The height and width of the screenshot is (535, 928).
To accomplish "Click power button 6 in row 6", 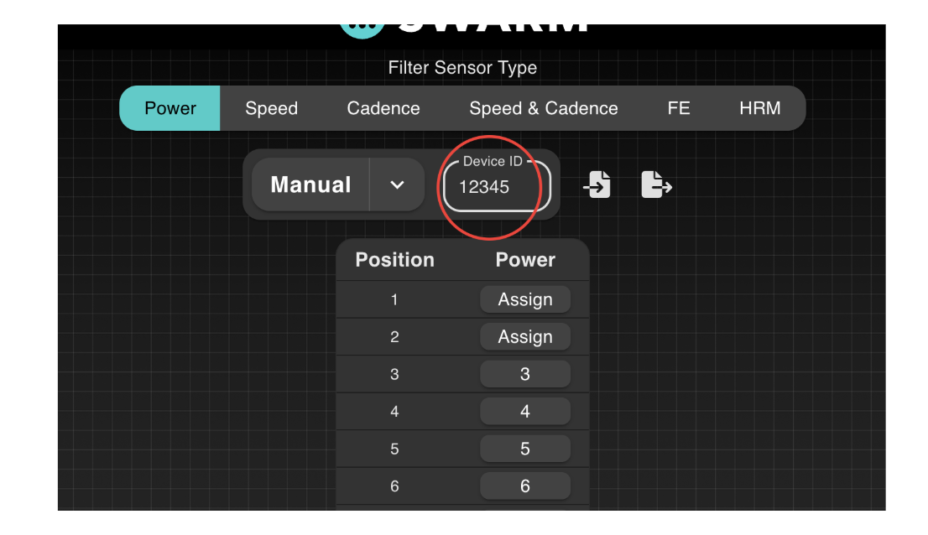I will click(x=525, y=486).
